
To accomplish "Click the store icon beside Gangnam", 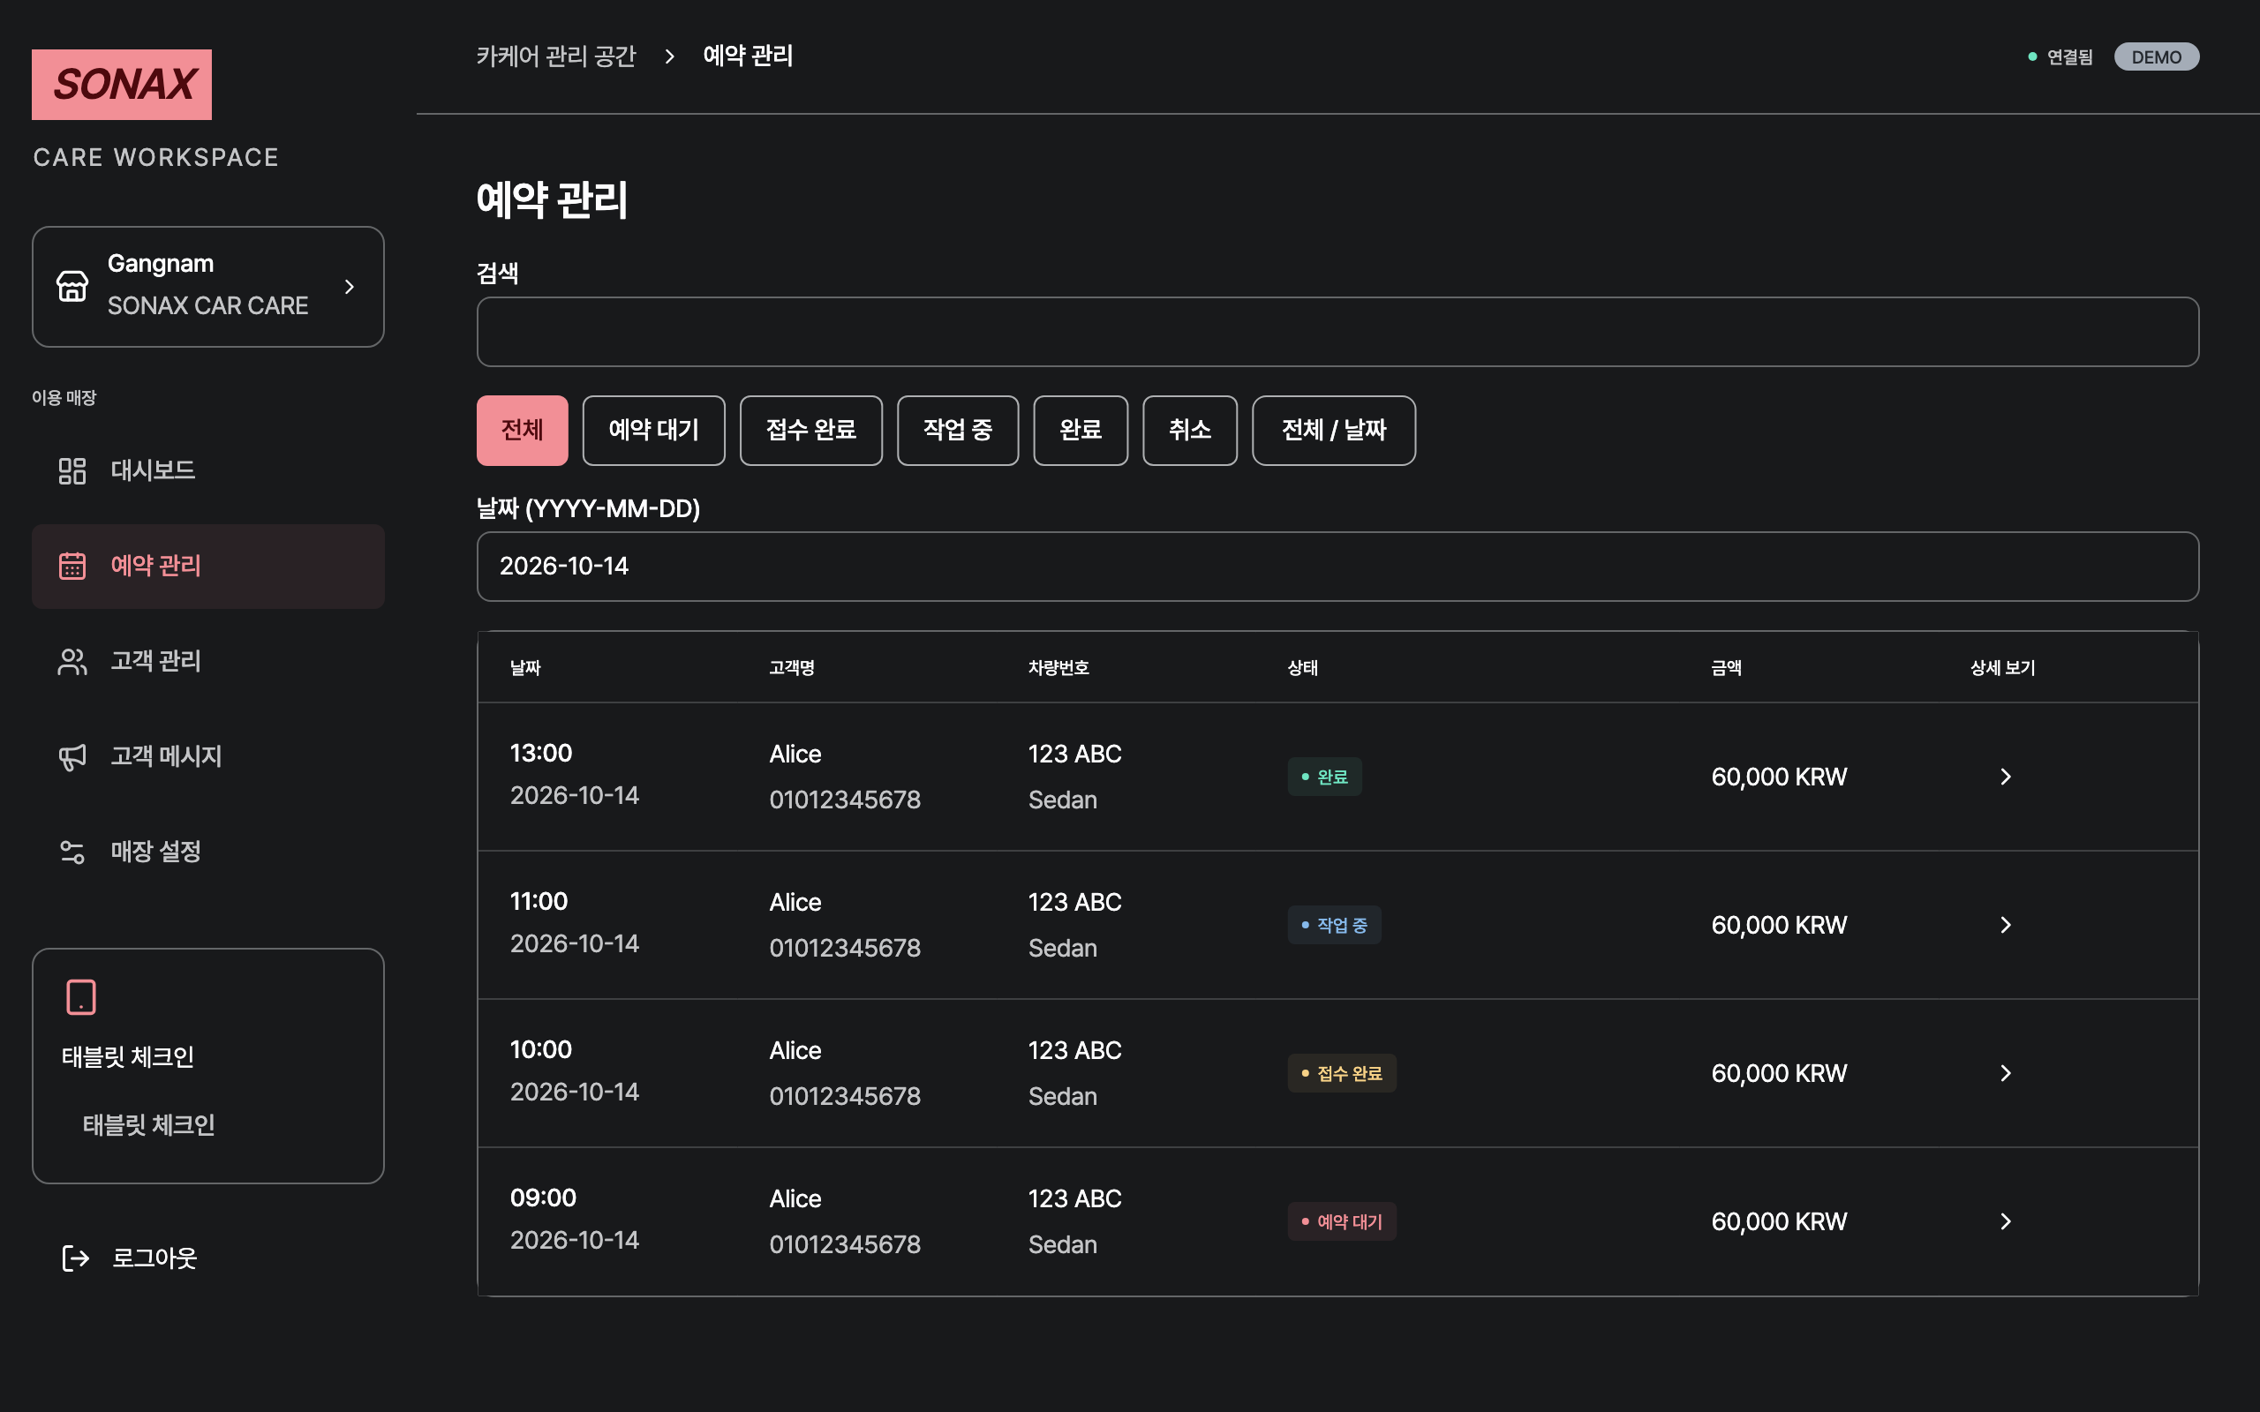I will pos(72,286).
